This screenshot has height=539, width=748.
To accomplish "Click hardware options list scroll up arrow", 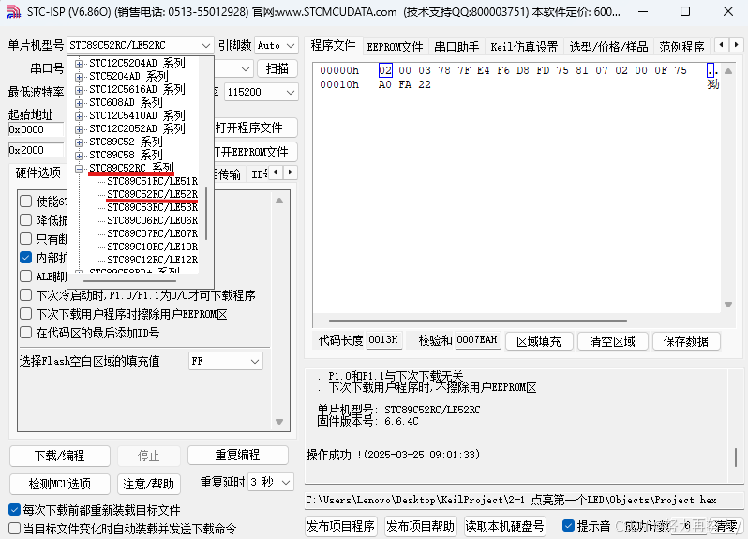I will (279, 201).
